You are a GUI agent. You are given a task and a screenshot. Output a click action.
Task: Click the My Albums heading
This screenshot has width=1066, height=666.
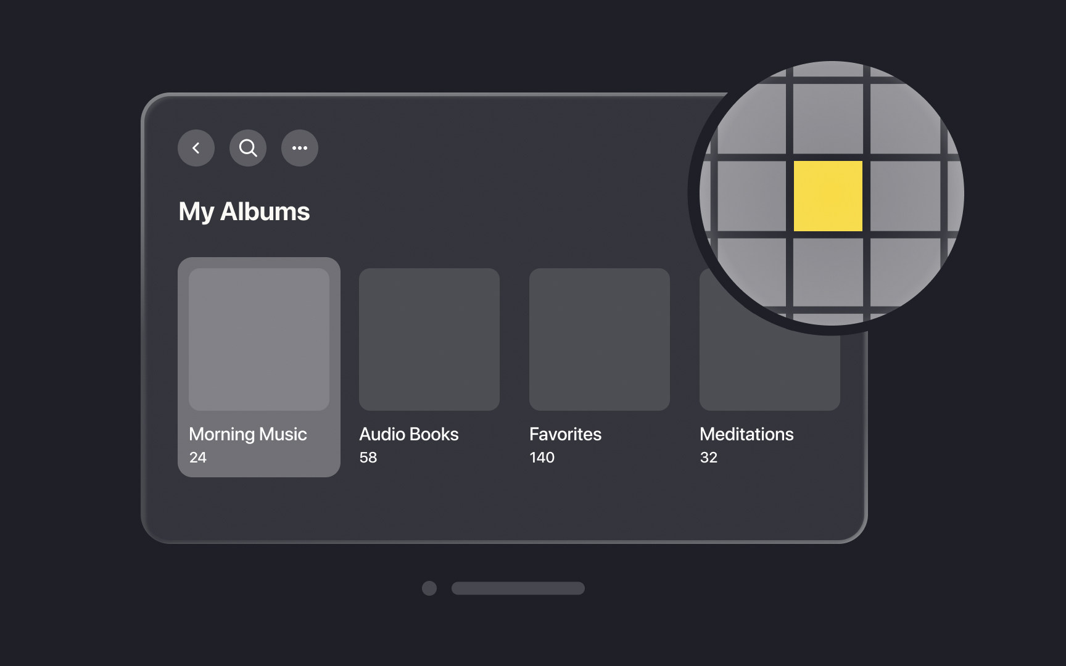coord(244,212)
